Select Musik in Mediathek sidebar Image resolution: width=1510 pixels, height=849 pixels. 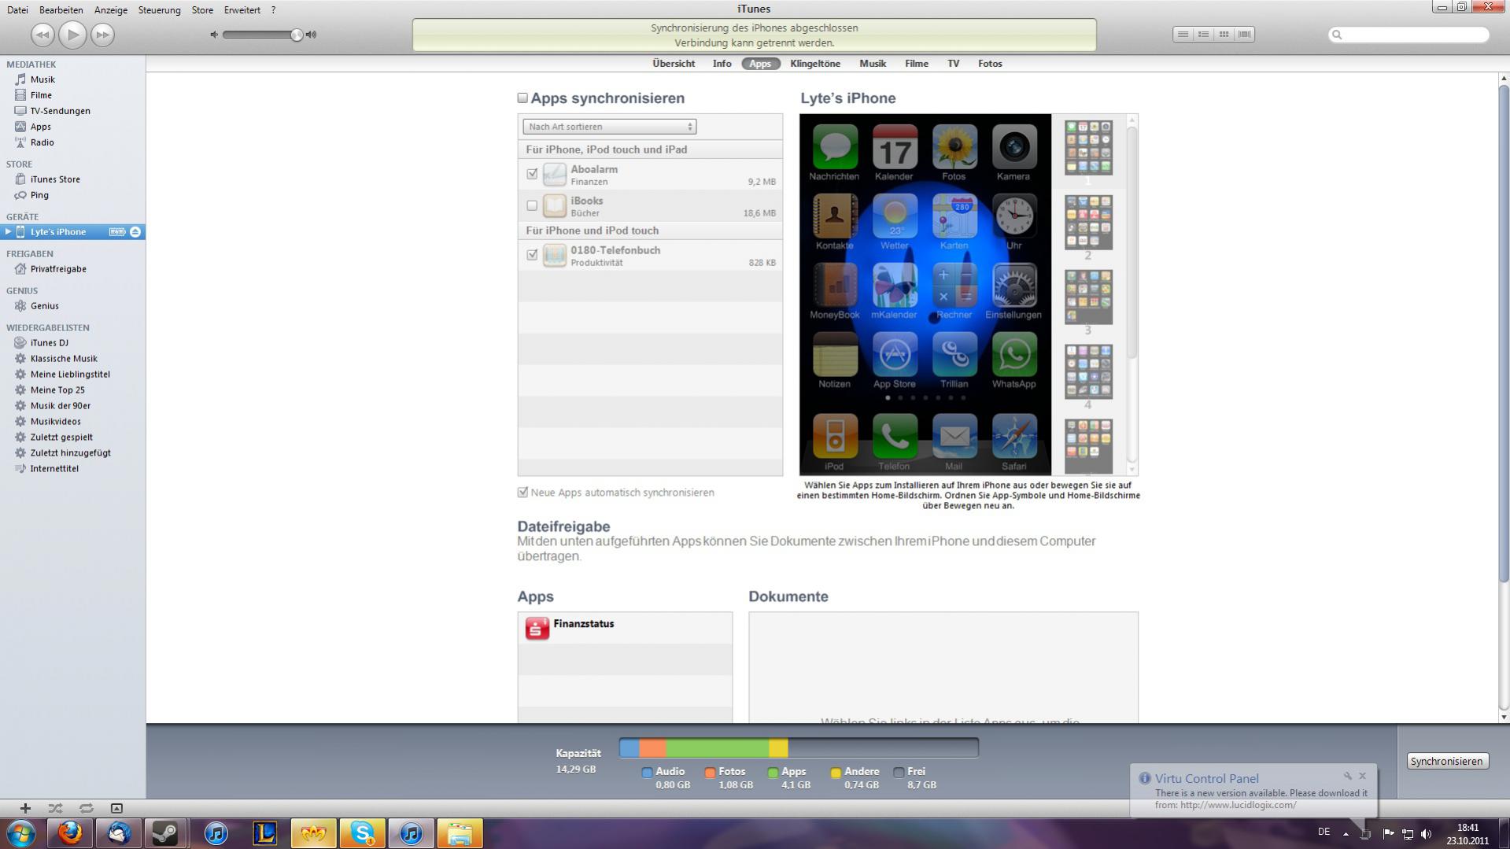pyautogui.click(x=42, y=79)
